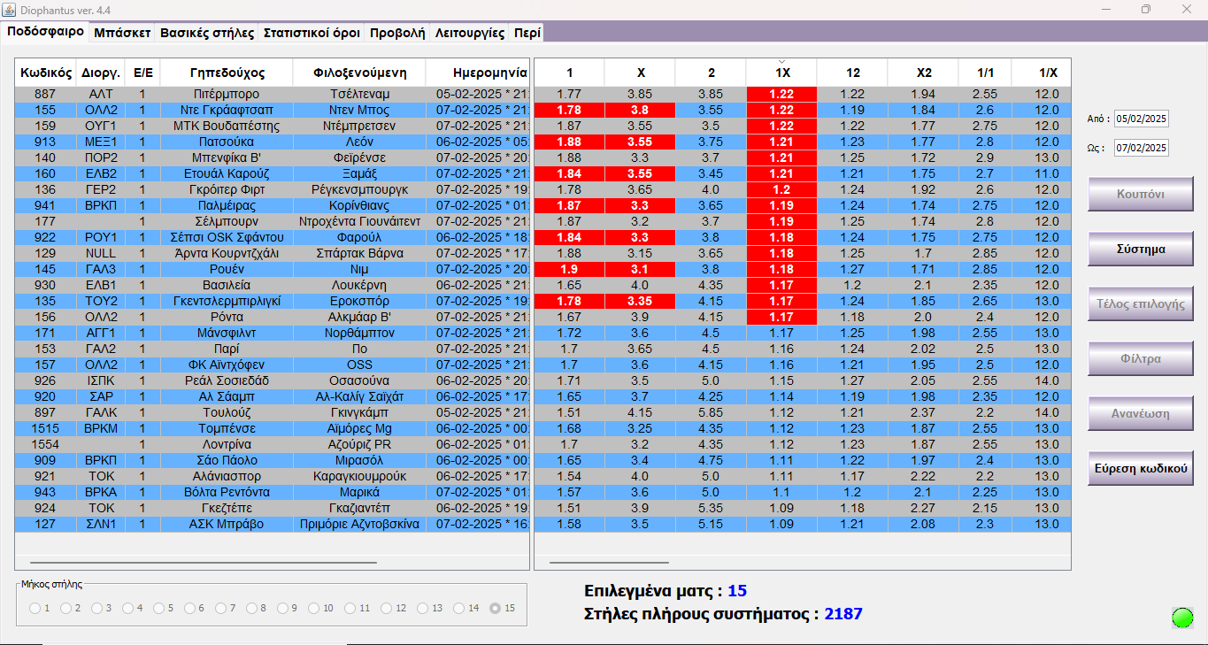Click the Σύστημα button
The height and width of the screenshot is (645, 1208).
tap(1141, 249)
